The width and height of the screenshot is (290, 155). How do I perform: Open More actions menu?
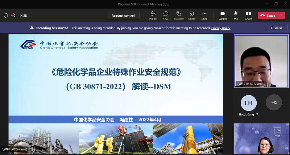pos(204,16)
